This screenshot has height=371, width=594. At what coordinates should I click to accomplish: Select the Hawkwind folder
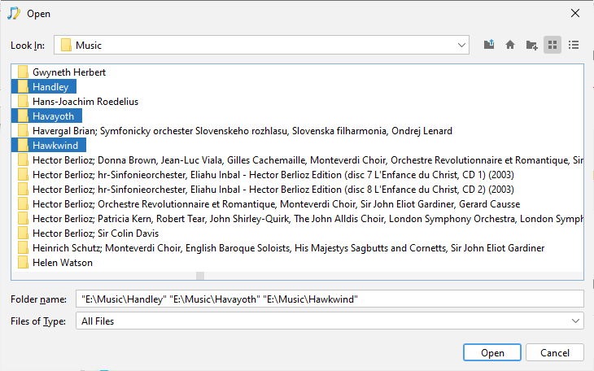click(x=55, y=146)
